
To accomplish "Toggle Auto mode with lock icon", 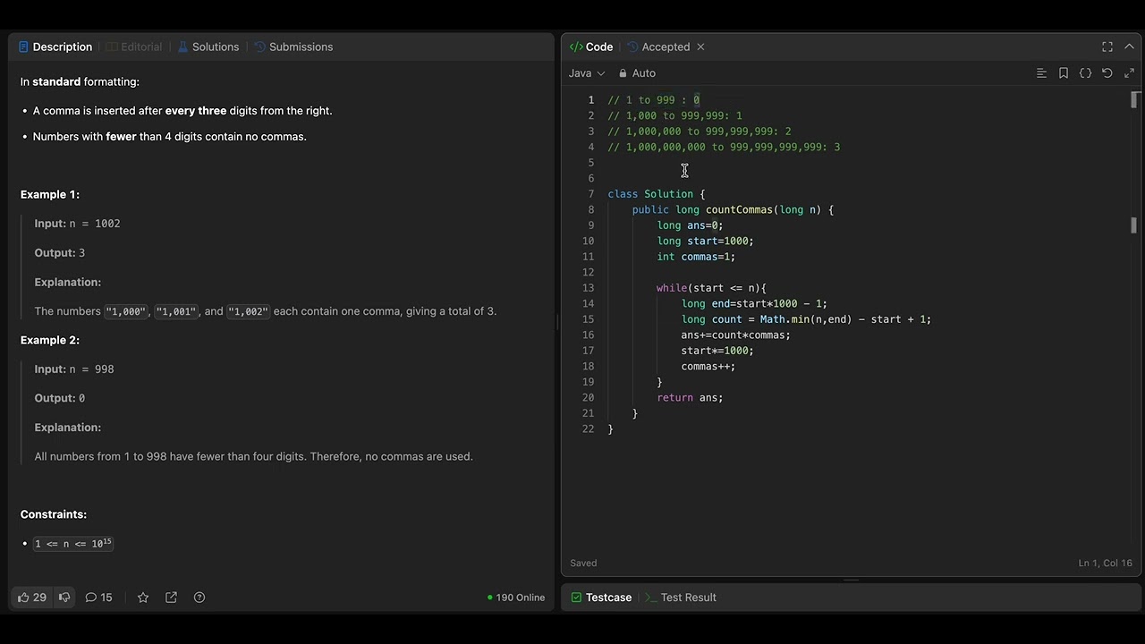I will click(x=637, y=73).
